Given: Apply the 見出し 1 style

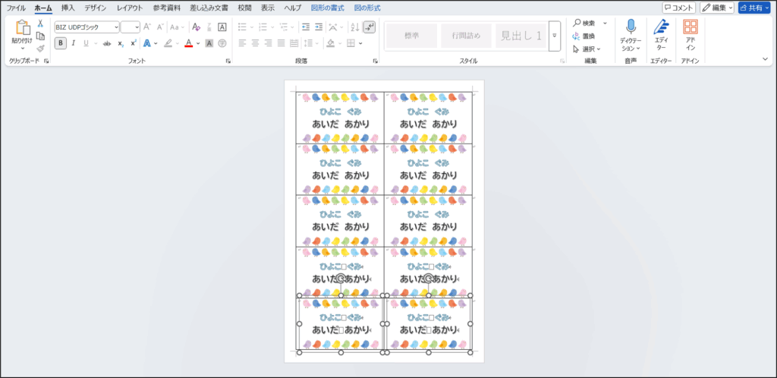Looking at the screenshot, I should [521, 36].
